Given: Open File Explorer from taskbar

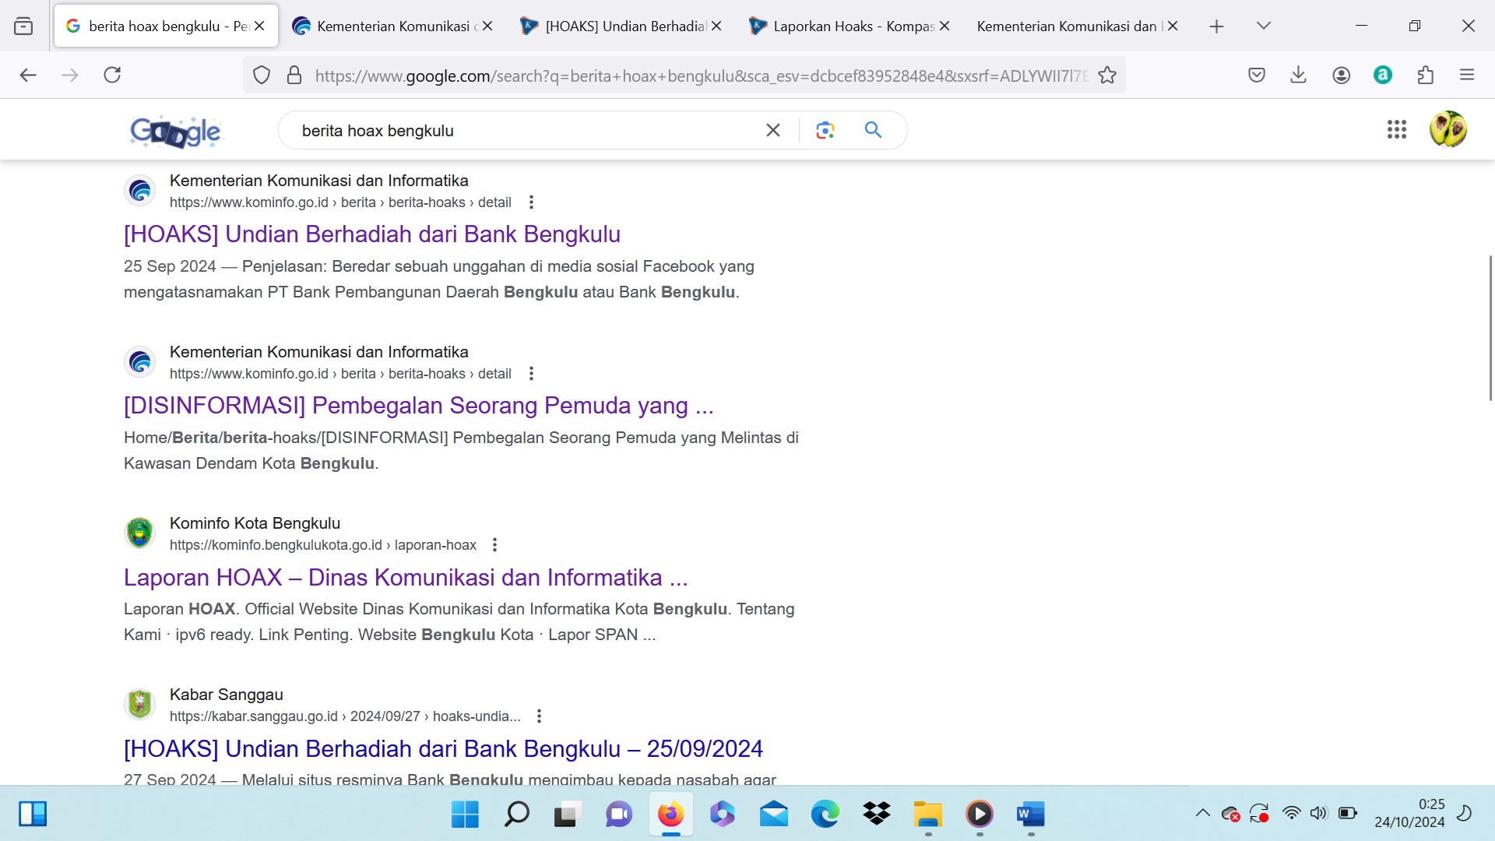Looking at the screenshot, I should [x=928, y=815].
